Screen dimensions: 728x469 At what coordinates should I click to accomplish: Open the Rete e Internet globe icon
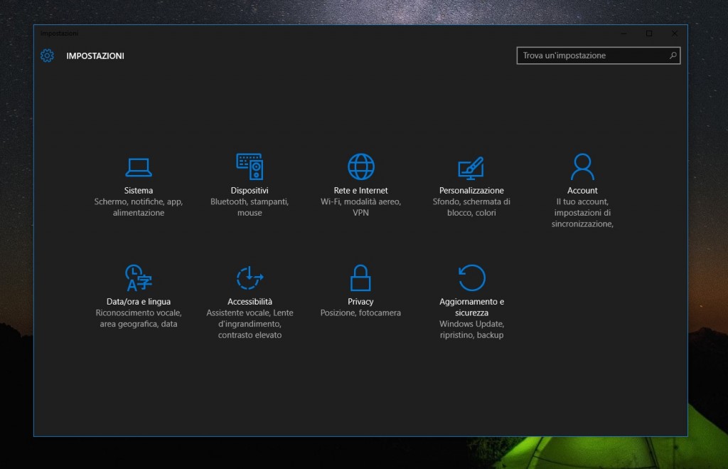[x=360, y=167]
